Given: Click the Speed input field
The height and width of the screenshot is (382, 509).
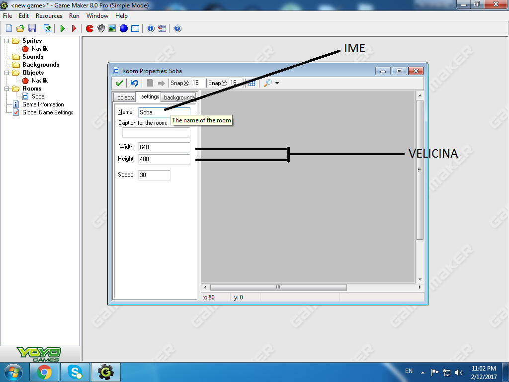Looking at the screenshot, I should 154,175.
